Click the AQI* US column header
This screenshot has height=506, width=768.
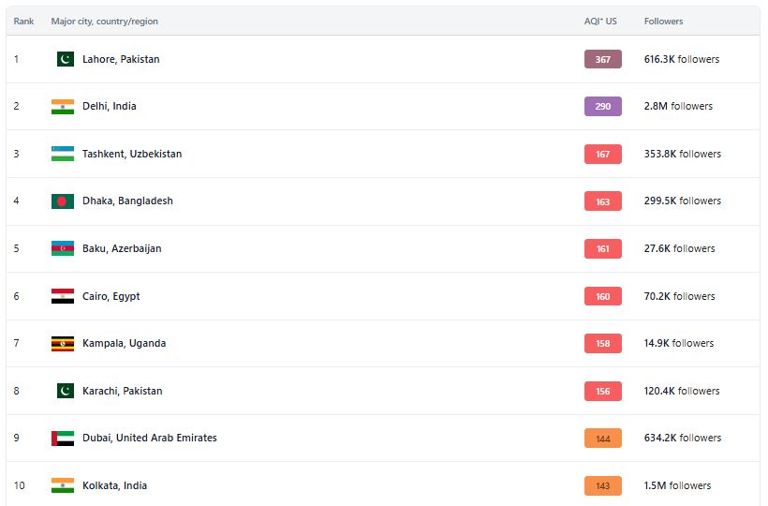(x=600, y=22)
